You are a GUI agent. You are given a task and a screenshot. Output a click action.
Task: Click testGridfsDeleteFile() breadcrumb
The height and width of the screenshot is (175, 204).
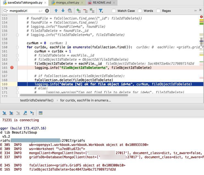[37, 100]
